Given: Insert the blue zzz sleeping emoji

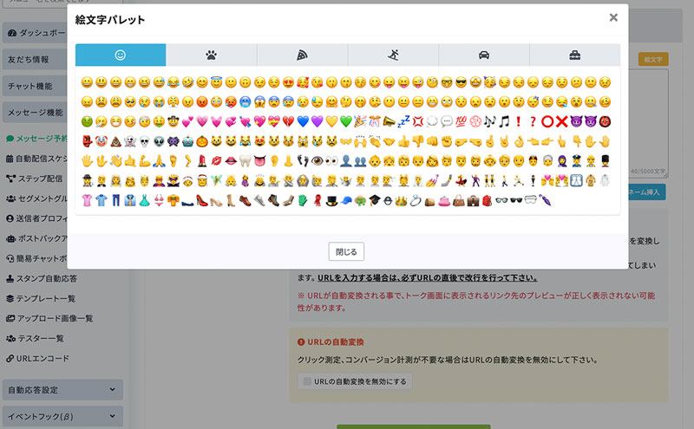Looking at the screenshot, I should (403, 121).
